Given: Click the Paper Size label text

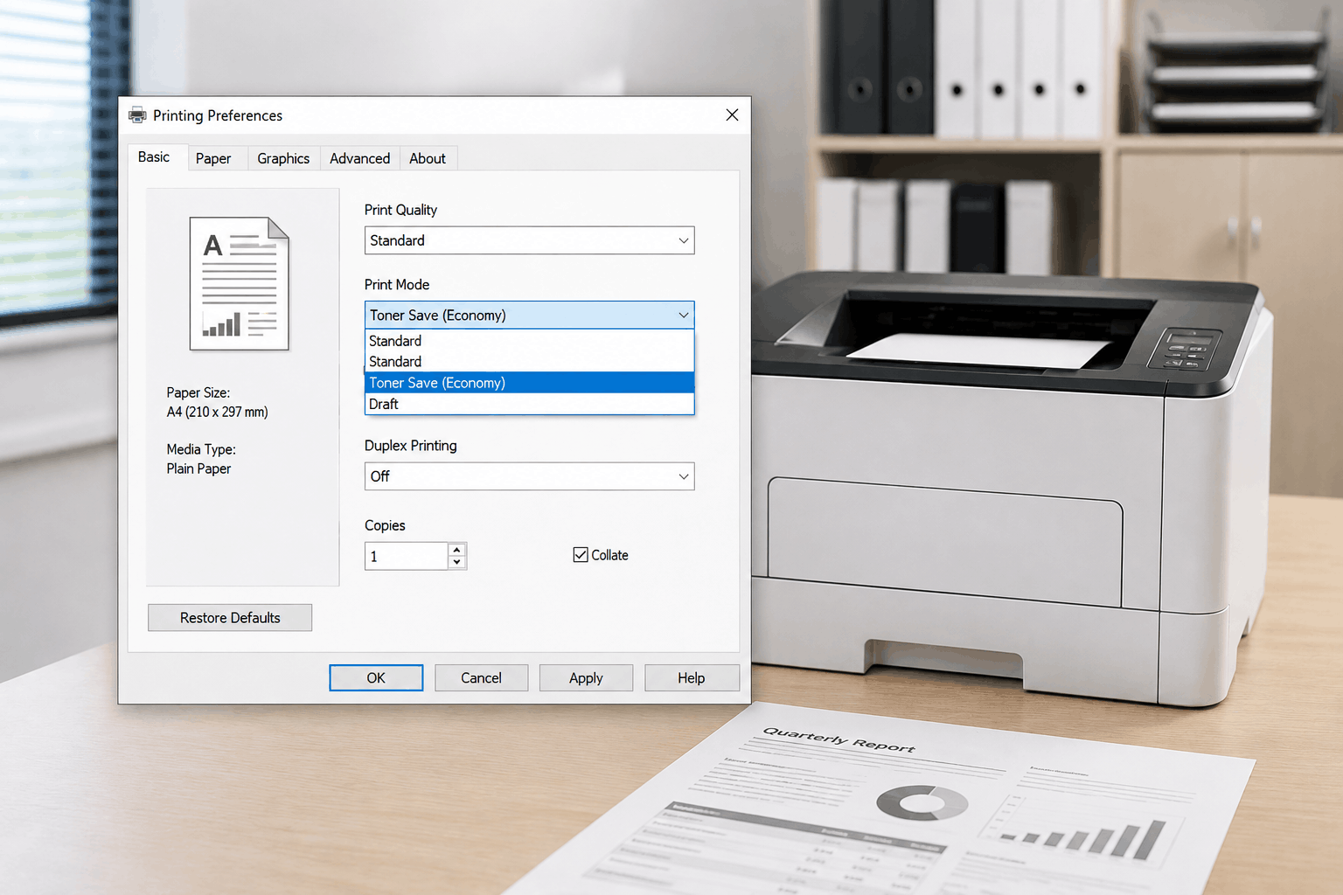Looking at the screenshot, I should click(x=198, y=392).
